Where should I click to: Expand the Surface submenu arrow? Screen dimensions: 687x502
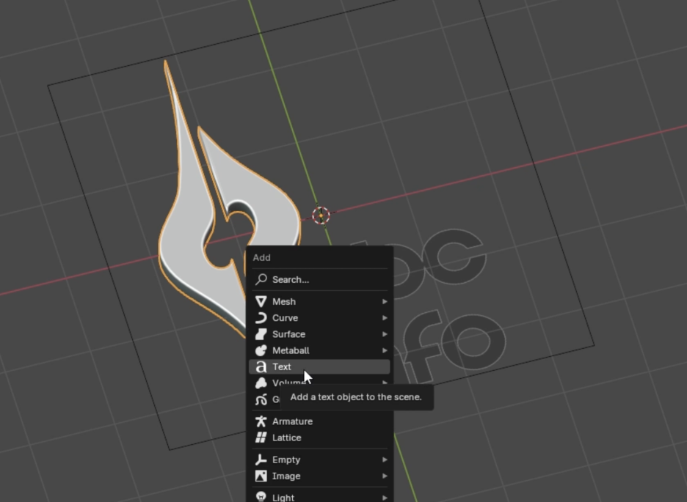click(x=385, y=334)
